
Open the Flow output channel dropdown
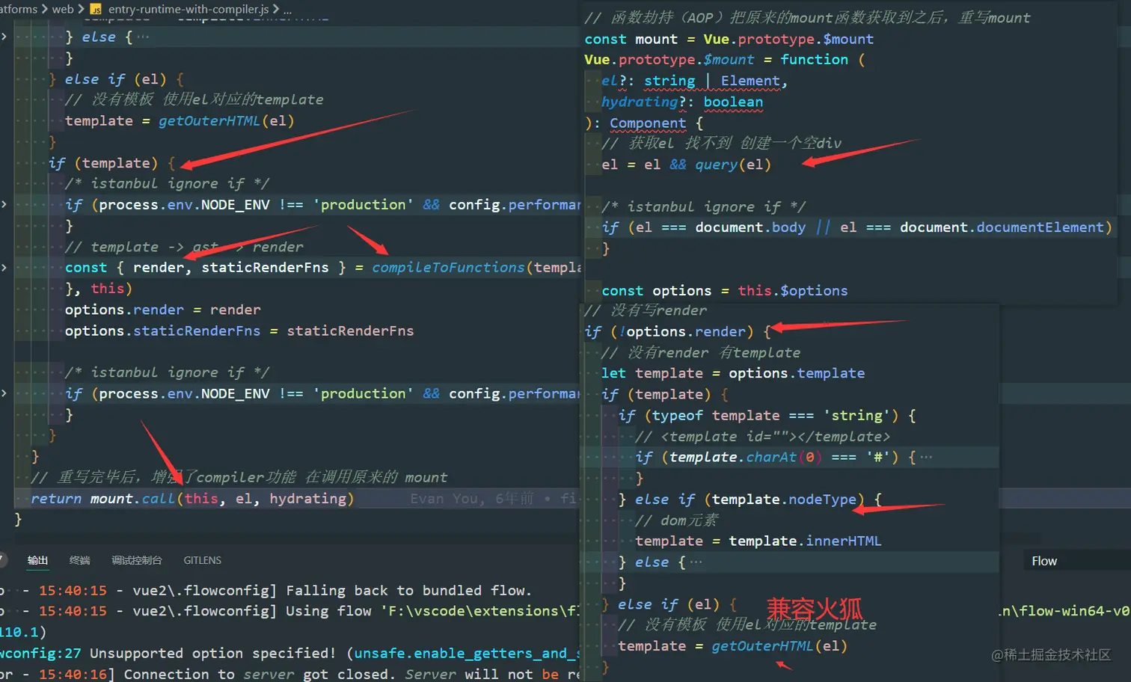(x=1077, y=561)
